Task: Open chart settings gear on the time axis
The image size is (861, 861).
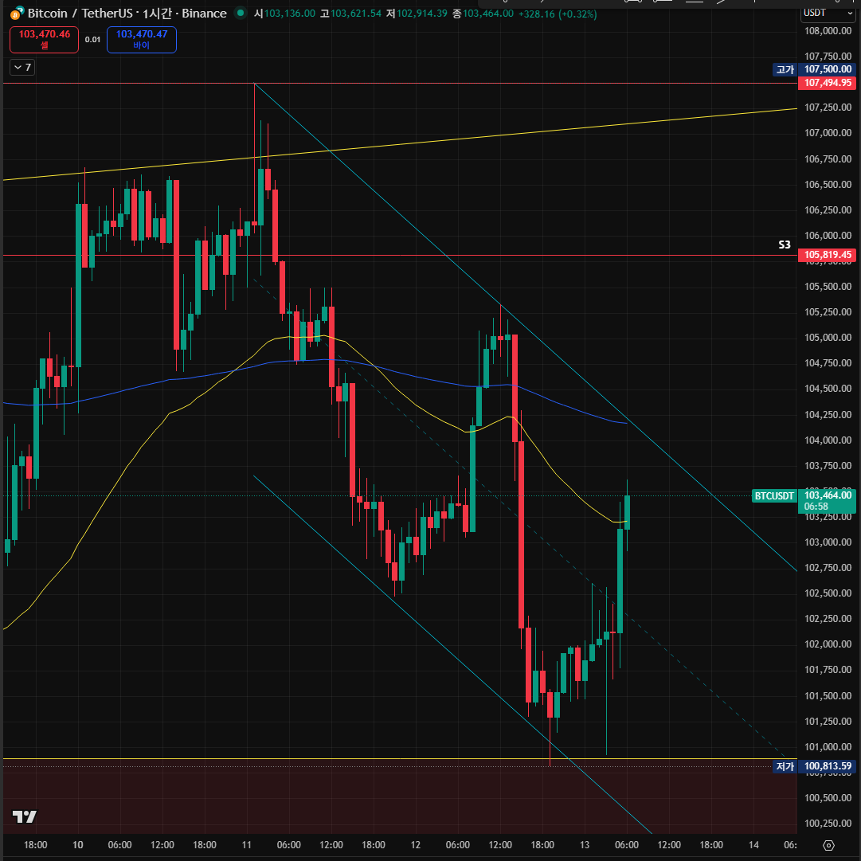Action: tap(828, 845)
